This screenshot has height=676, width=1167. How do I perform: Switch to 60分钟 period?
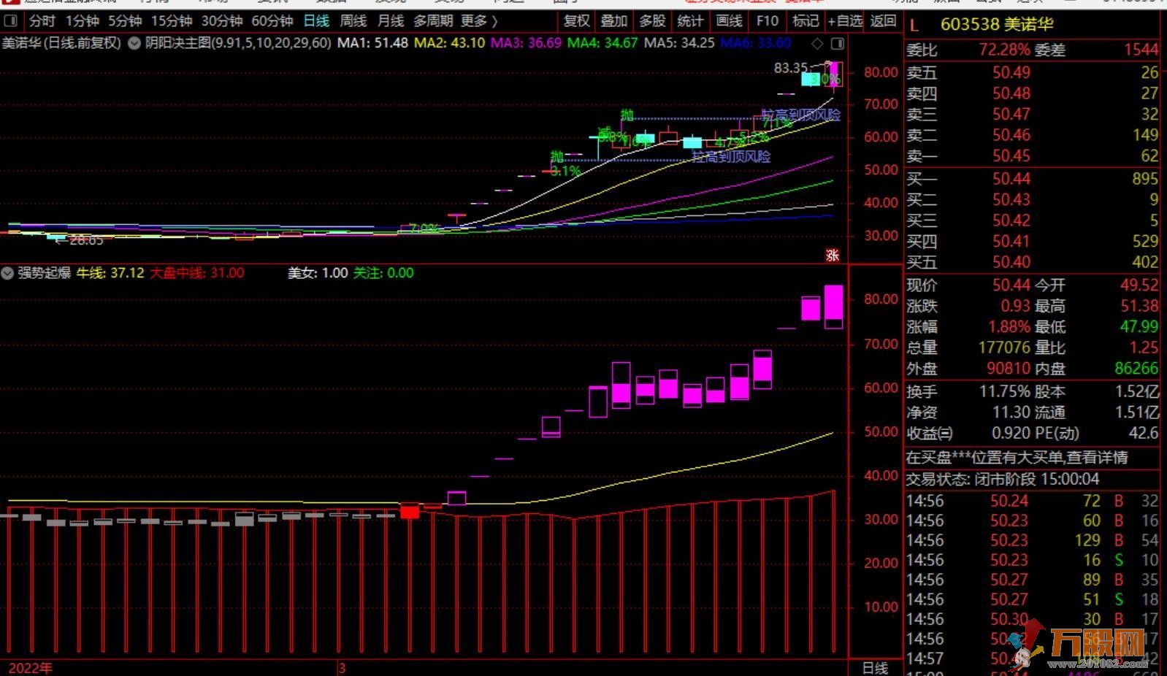click(x=272, y=21)
